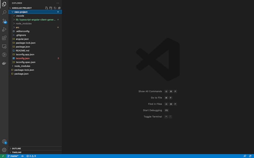Expand the src folder
Screen dimensions: 254x158
[17, 27]
